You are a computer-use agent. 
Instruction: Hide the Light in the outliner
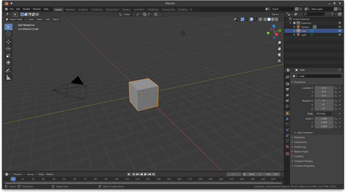click(x=340, y=35)
